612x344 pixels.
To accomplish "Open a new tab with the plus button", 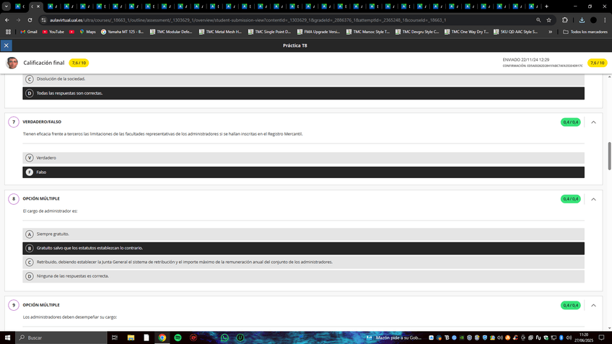I will [x=546, y=6].
